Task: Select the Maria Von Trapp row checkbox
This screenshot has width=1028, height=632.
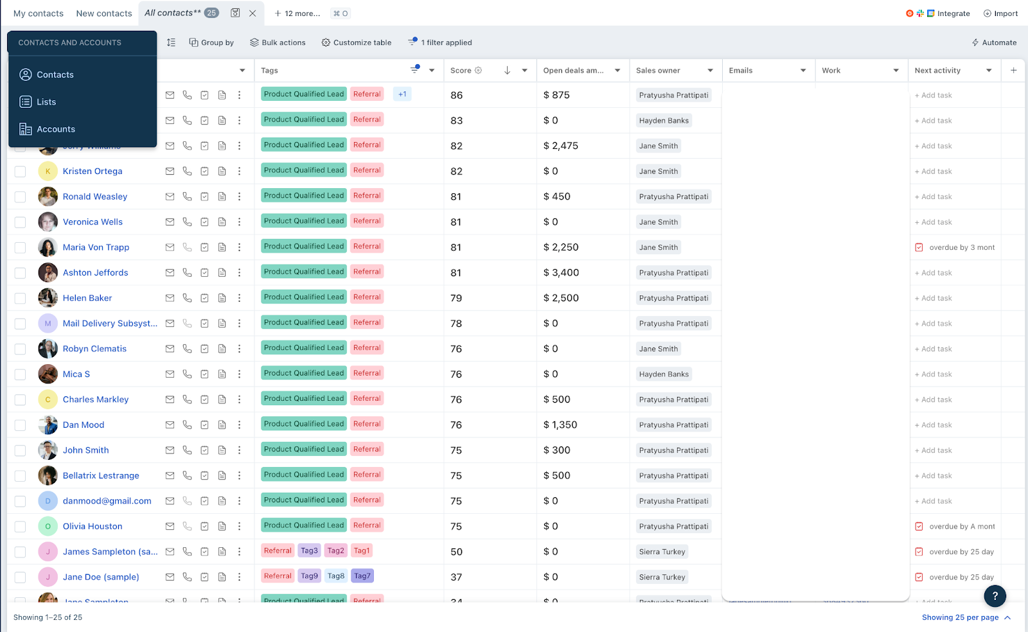Action: (x=21, y=247)
